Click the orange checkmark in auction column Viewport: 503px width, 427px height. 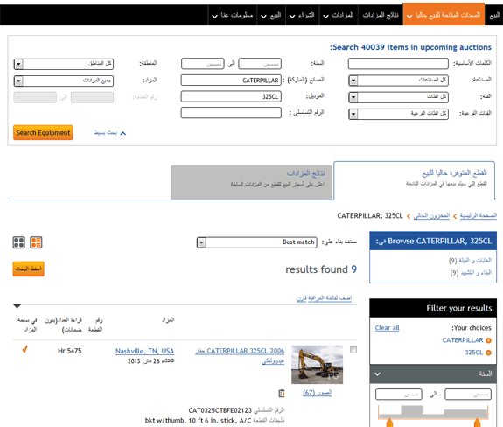coord(24,349)
